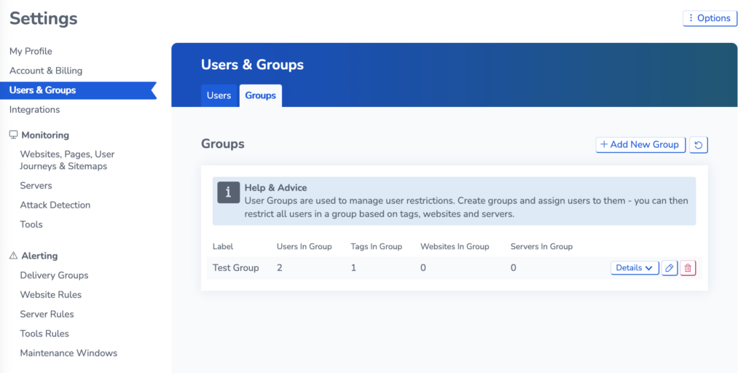
Task: Click the Websites In Group column header
Action: click(455, 246)
